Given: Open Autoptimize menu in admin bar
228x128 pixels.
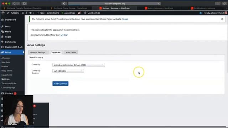Looking at the screenshot, I should click(68, 13).
